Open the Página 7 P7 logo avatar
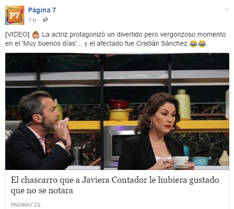This screenshot has width=234, height=209. coord(15,15)
